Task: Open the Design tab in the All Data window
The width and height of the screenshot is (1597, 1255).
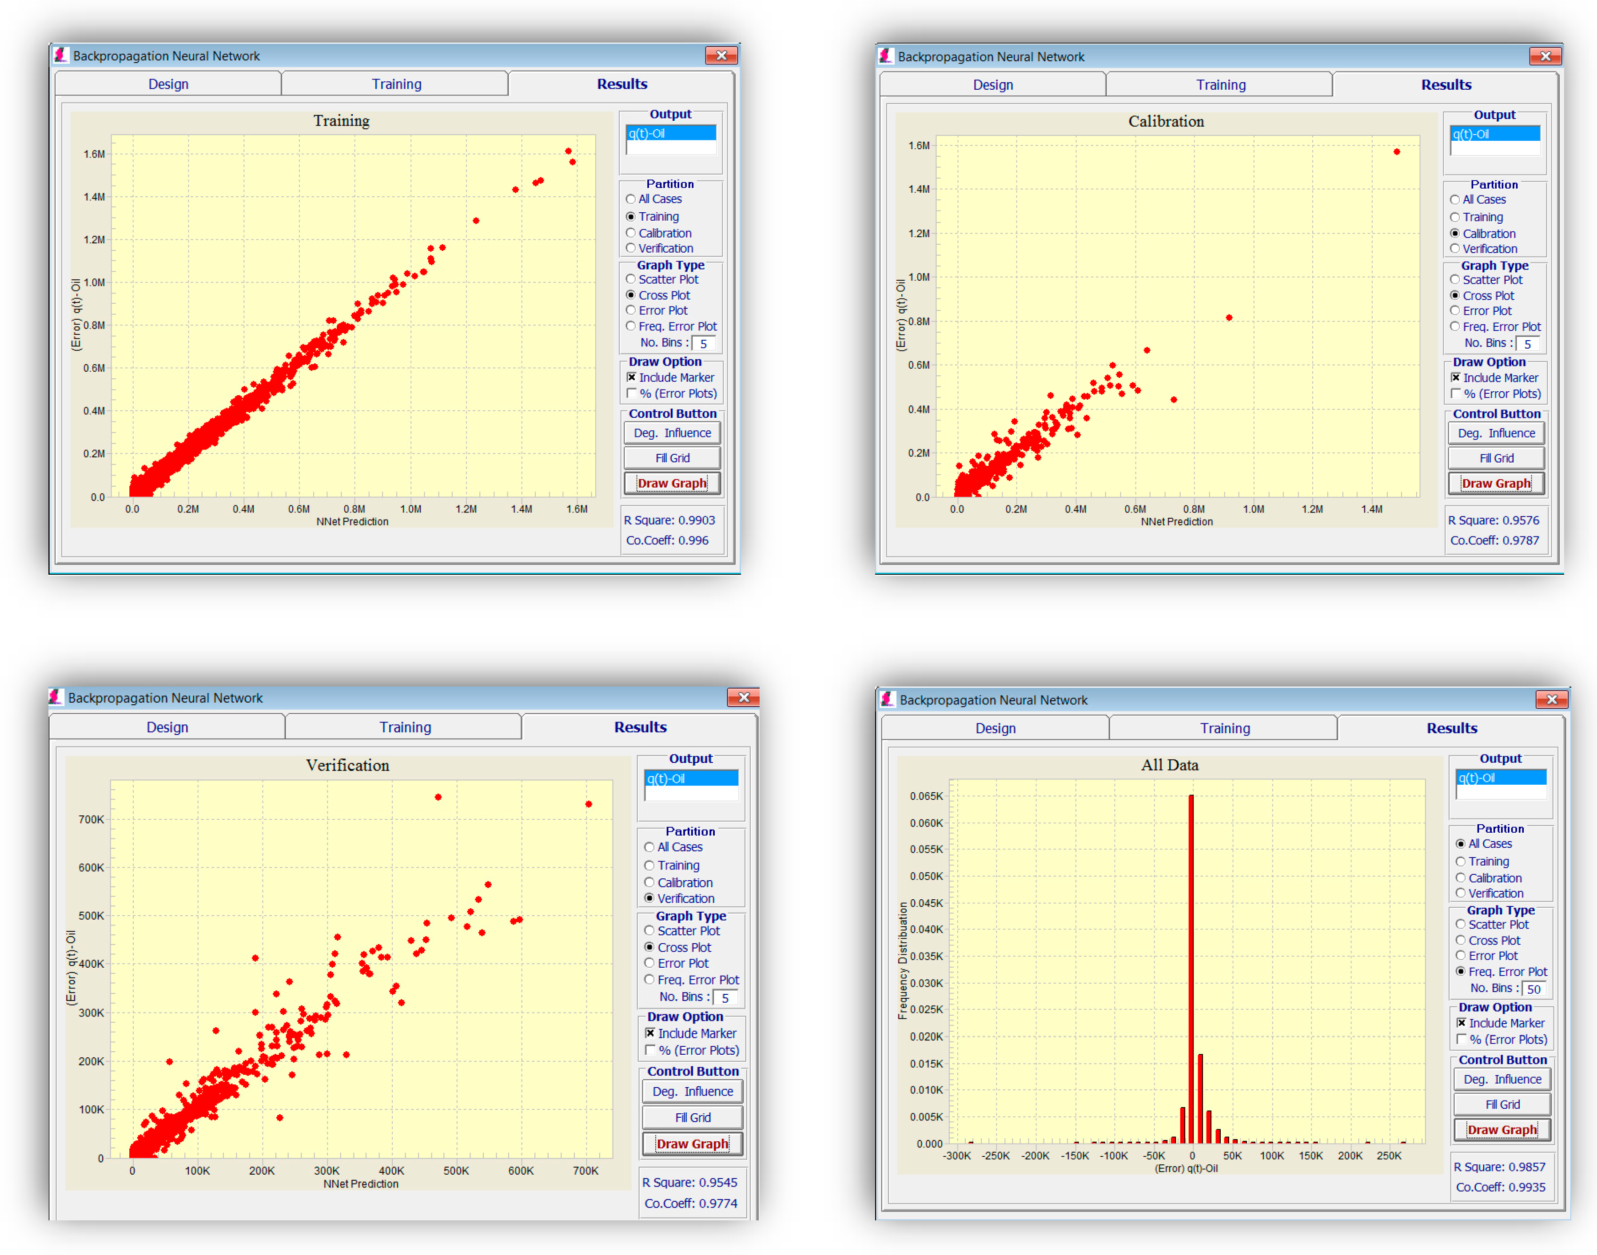Action: (995, 728)
